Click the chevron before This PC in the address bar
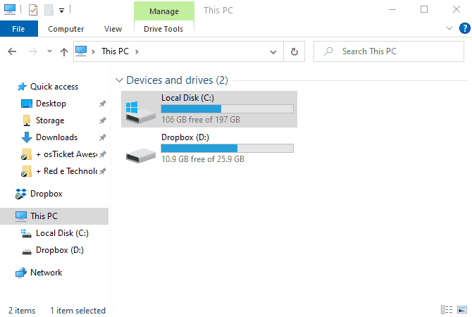472x317 pixels. (93, 52)
